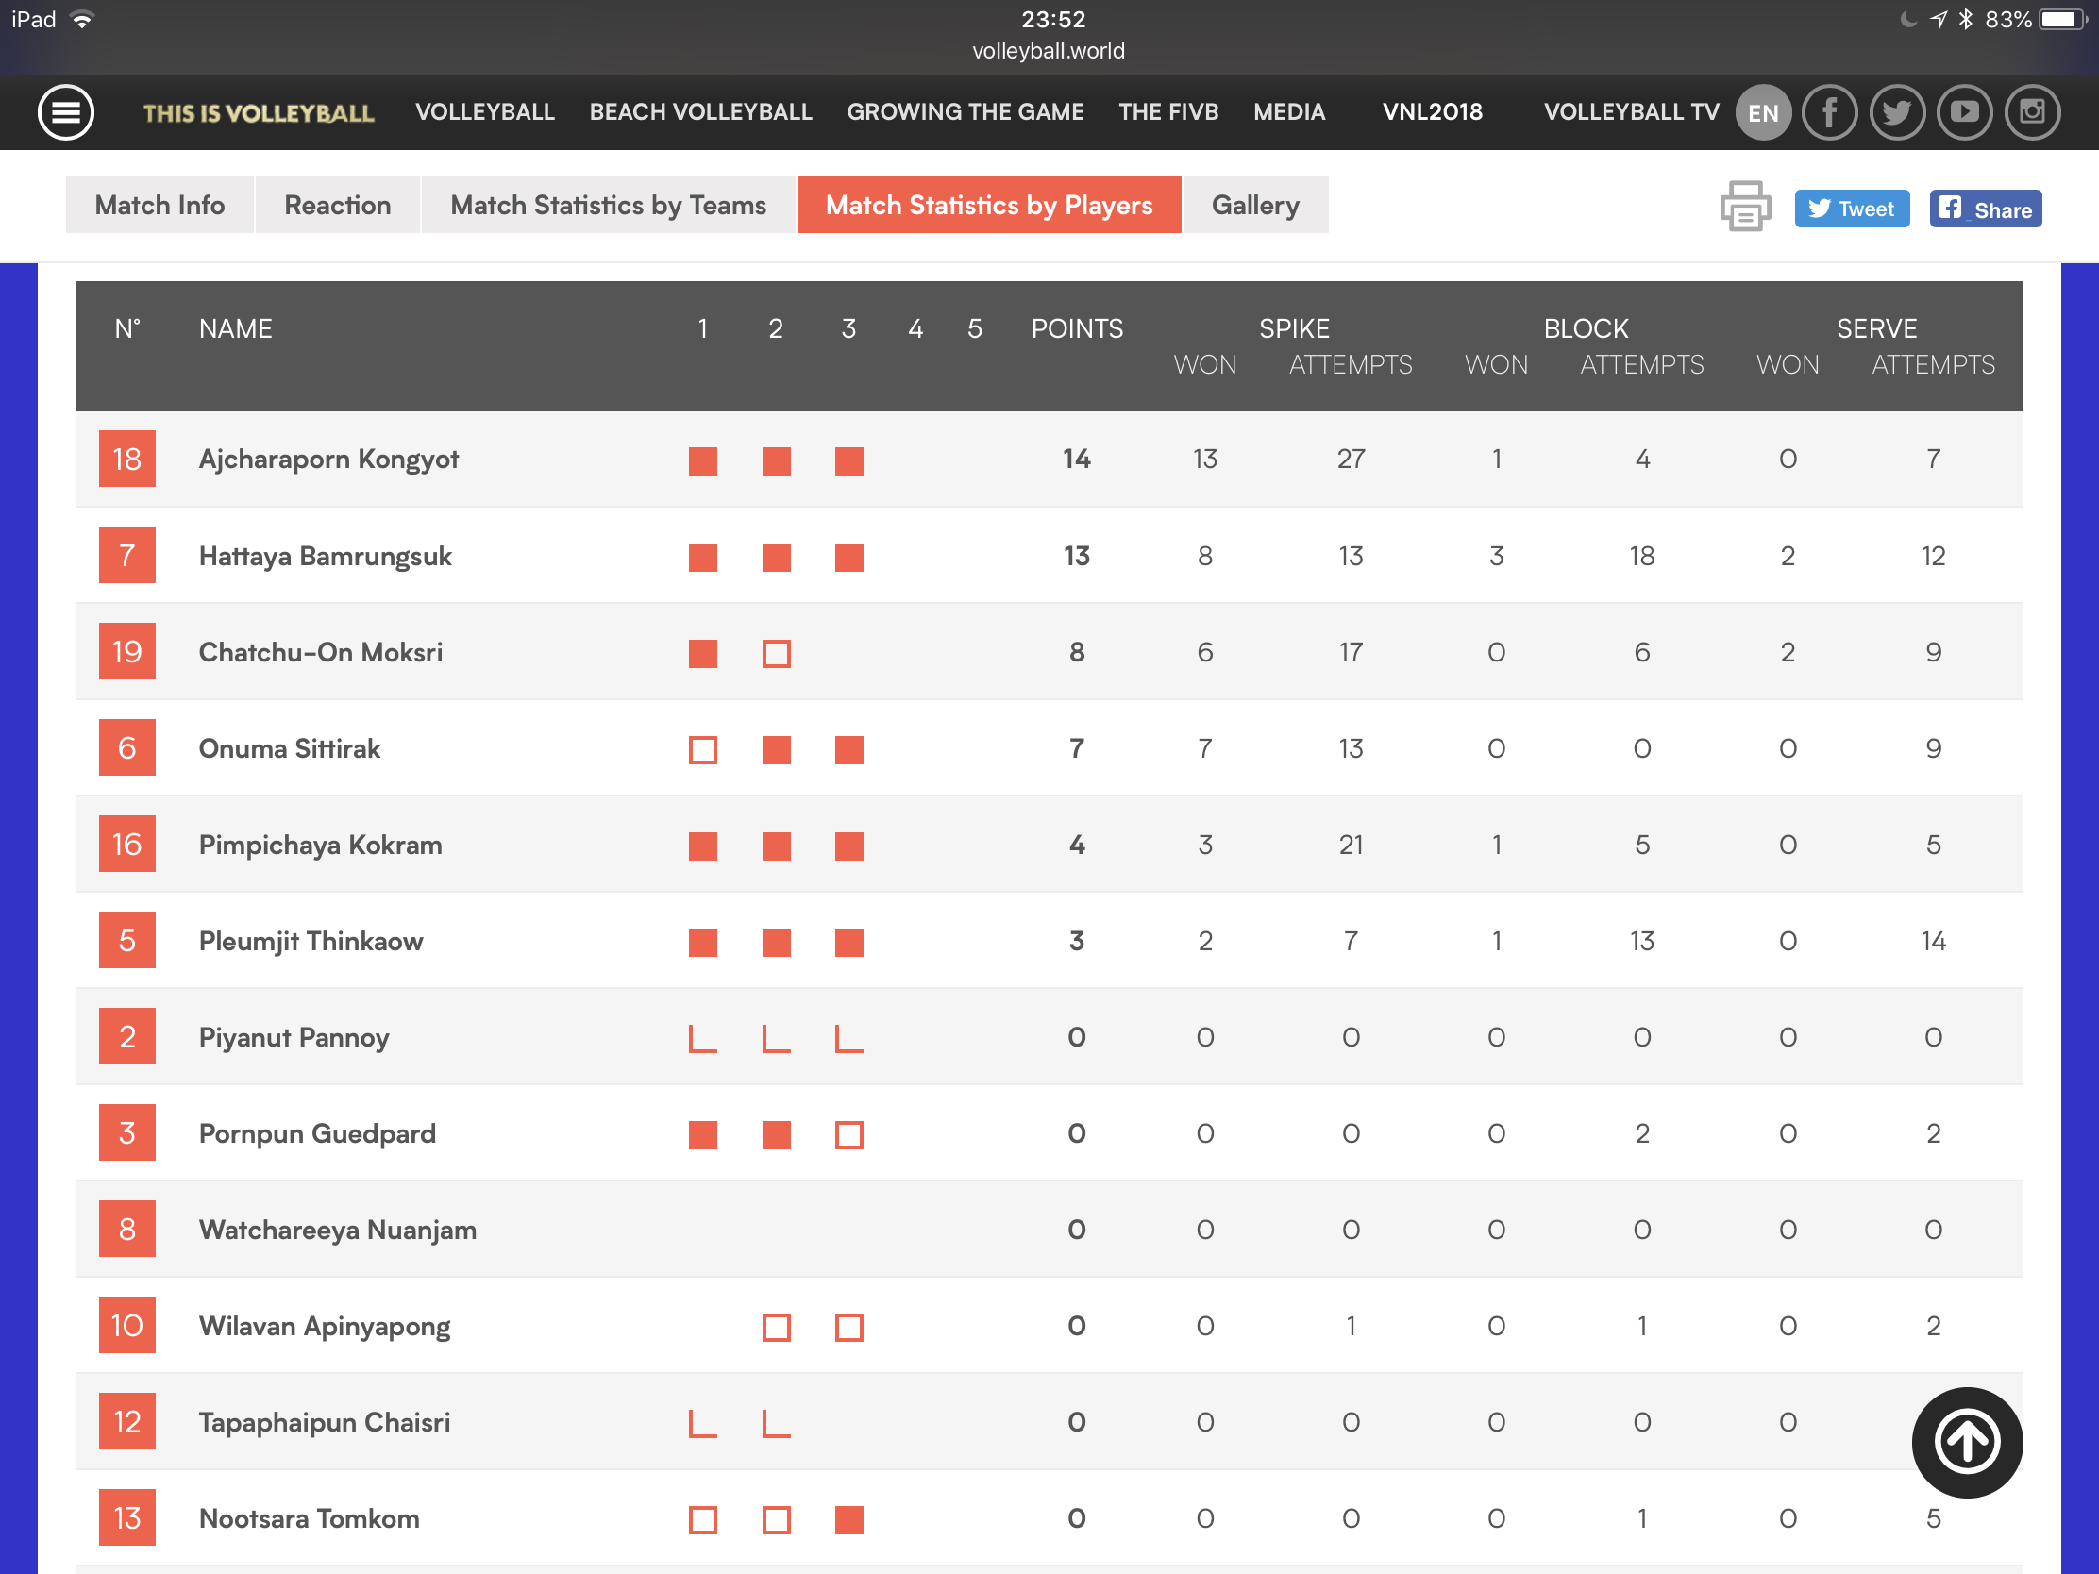The width and height of the screenshot is (2099, 1574).
Task: Switch to the Match Info tab
Action: coord(160,205)
